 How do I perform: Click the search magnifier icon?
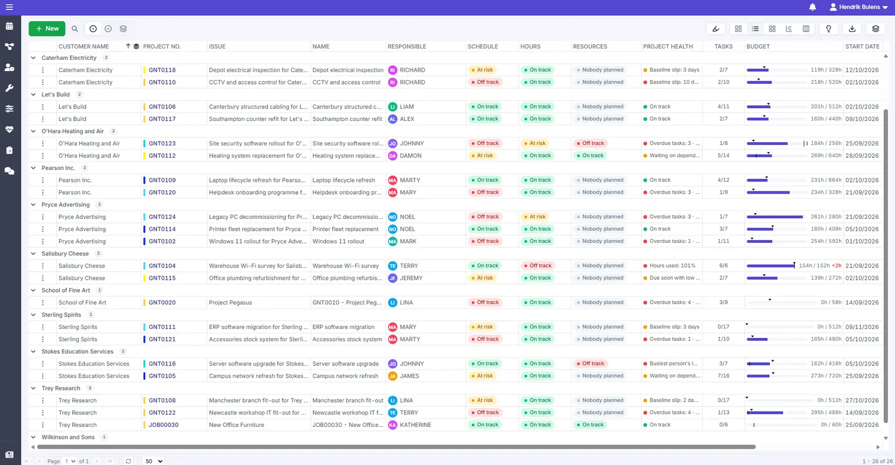(74, 29)
